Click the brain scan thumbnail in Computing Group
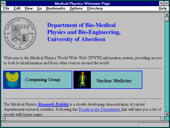The height and width of the screenshot is (128, 170). [x=12, y=80]
